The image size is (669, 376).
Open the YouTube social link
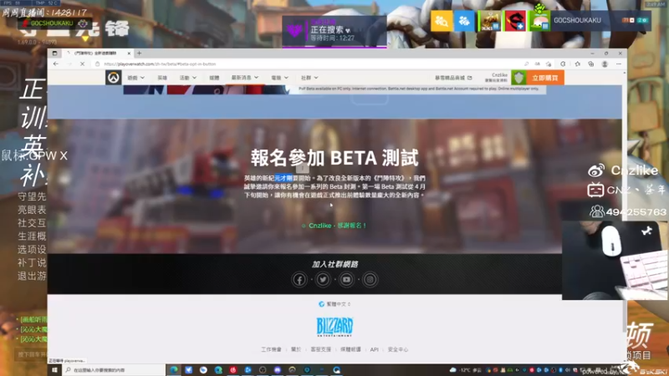click(x=346, y=280)
